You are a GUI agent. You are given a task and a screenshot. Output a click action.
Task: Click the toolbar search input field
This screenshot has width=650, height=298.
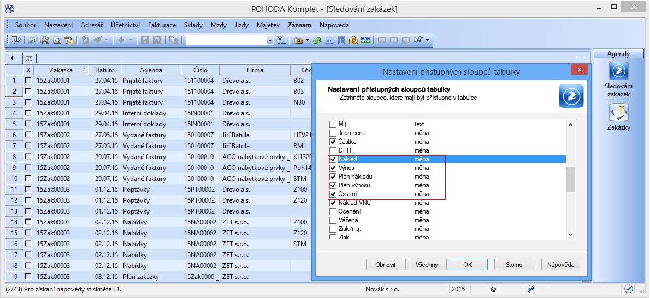point(226,40)
